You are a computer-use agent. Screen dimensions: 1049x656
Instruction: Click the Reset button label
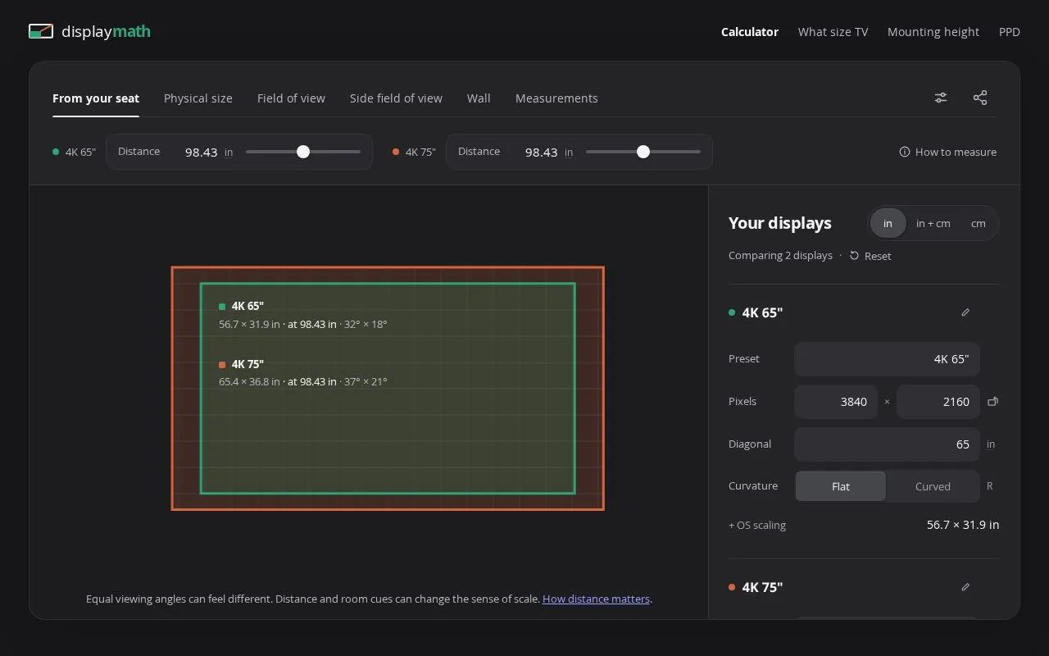pyautogui.click(x=878, y=256)
